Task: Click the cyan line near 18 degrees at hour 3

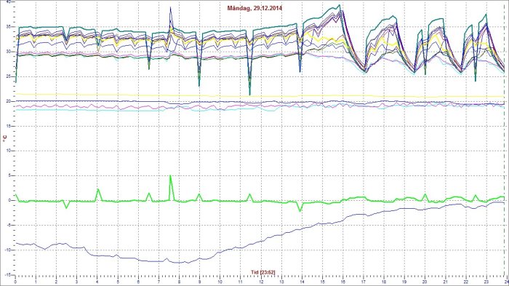Action: click(77, 110)
